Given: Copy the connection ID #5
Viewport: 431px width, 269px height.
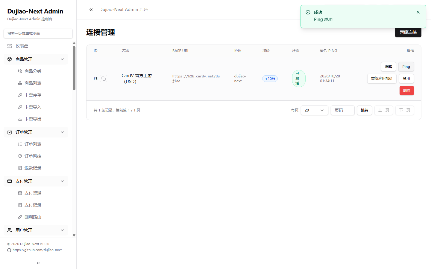Looking at the screenshot, I should coord(104,79).
